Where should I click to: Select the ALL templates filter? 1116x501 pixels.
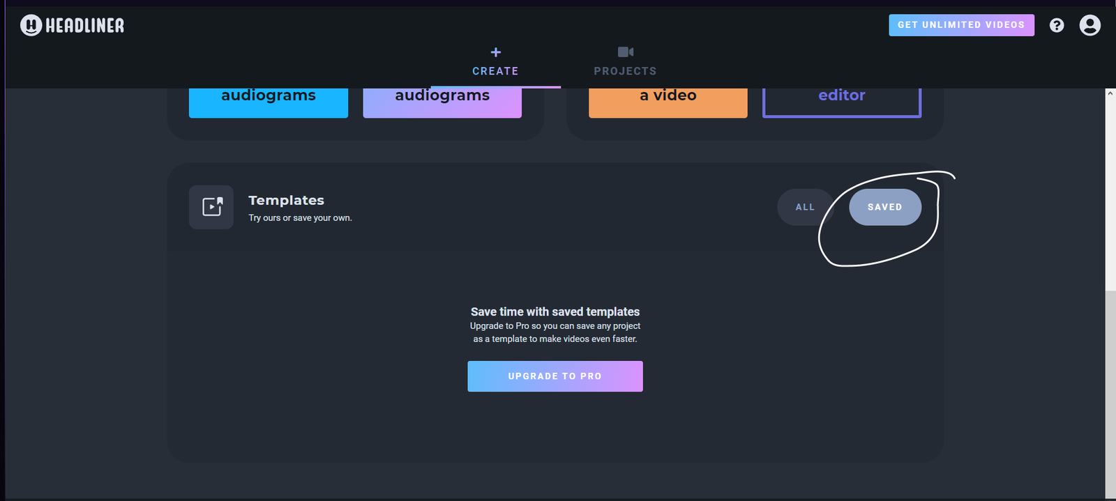805,207
